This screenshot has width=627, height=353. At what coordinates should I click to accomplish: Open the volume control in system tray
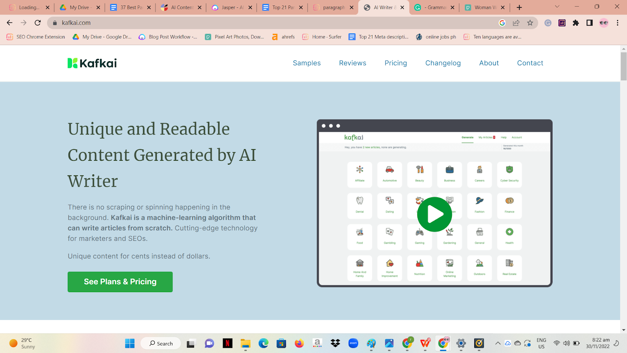pos(566,343)
